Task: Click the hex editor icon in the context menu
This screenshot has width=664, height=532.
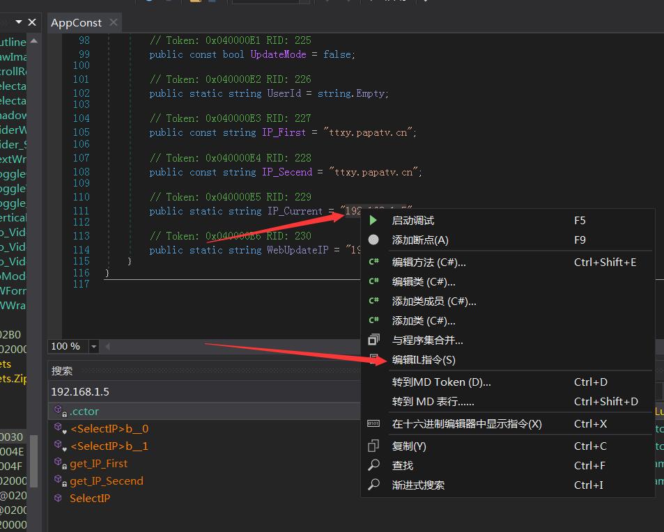Action: [373, 423]
